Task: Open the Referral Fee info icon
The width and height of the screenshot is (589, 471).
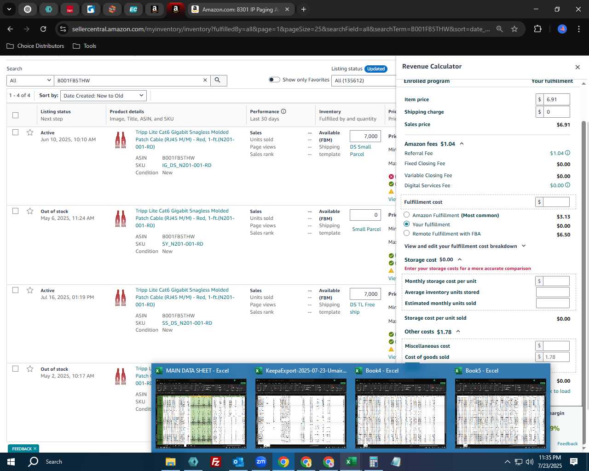Action: point(567,153)
